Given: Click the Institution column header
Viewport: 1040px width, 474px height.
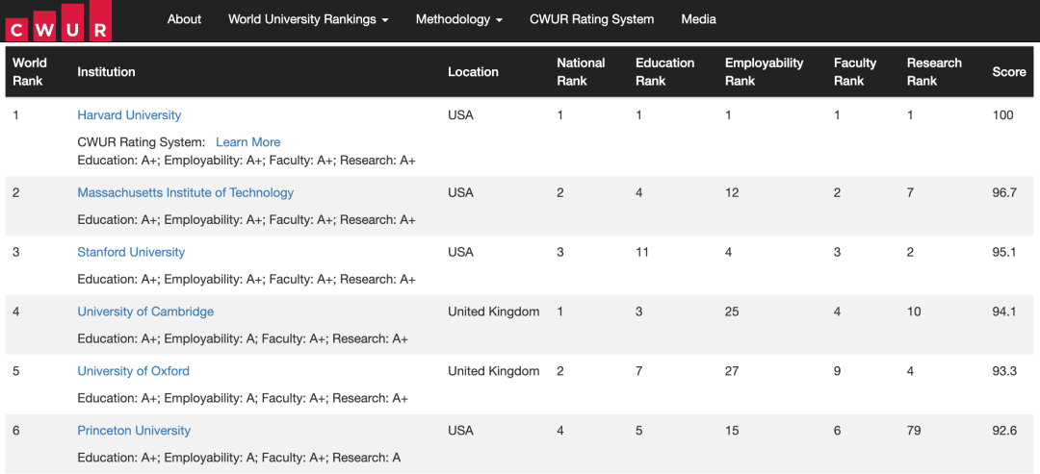Looking at the screenshot, I should pos(106,72).
